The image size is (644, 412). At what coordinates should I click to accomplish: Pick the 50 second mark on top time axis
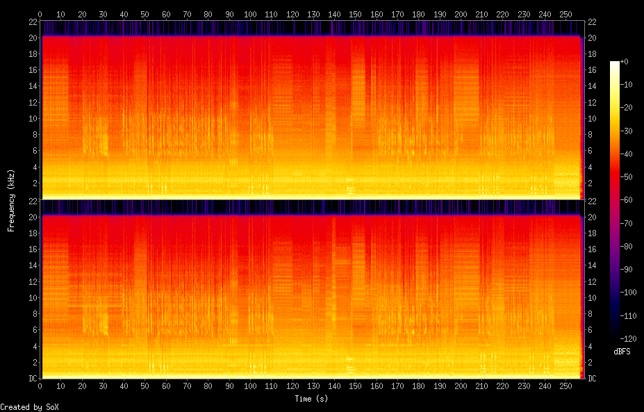click(145, 14)
